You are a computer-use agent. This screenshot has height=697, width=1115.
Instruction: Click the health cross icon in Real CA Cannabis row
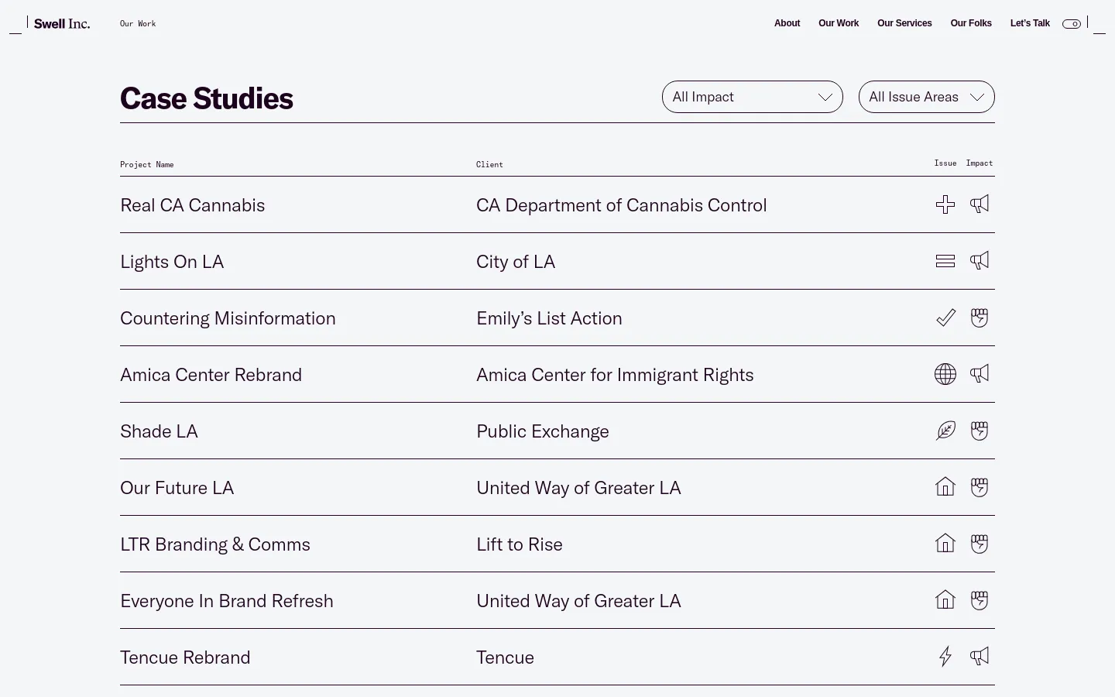pos(945,204)
